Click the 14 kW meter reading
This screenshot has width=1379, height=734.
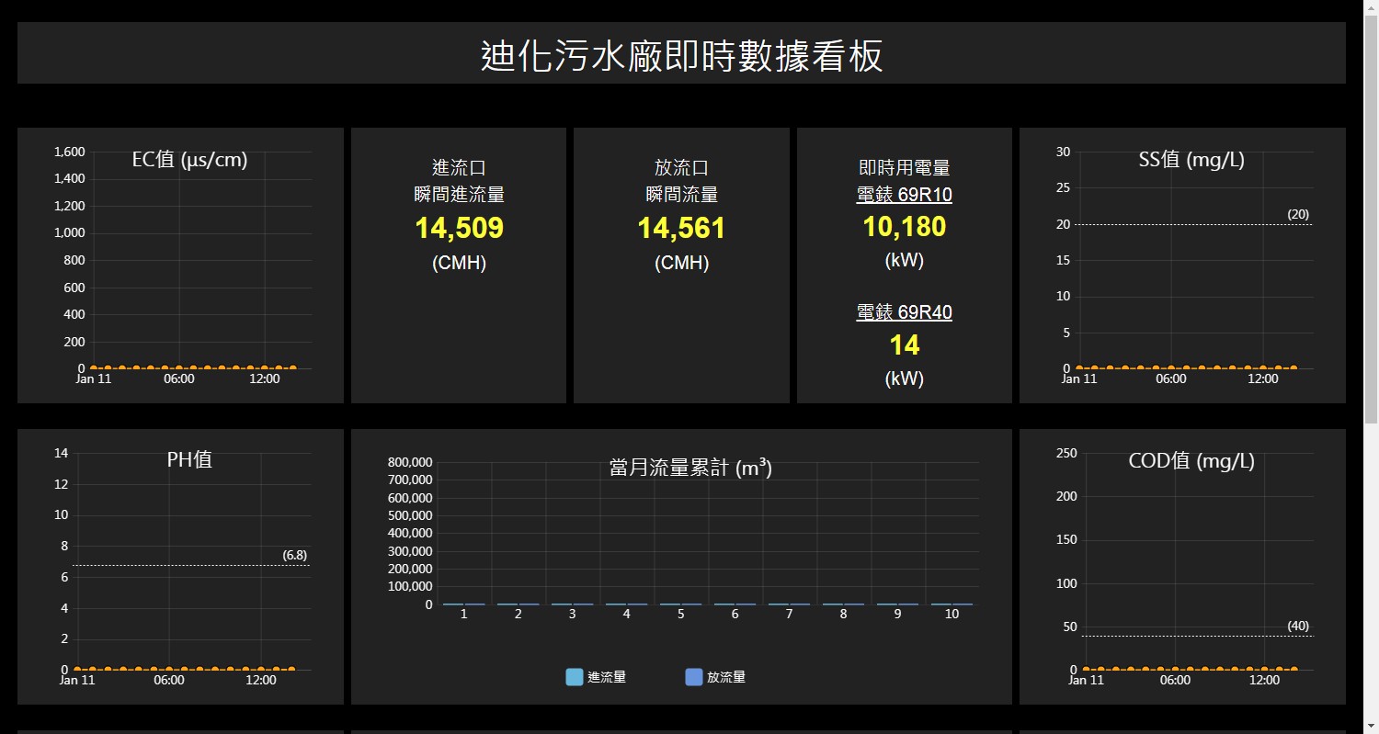click(904, 344)
